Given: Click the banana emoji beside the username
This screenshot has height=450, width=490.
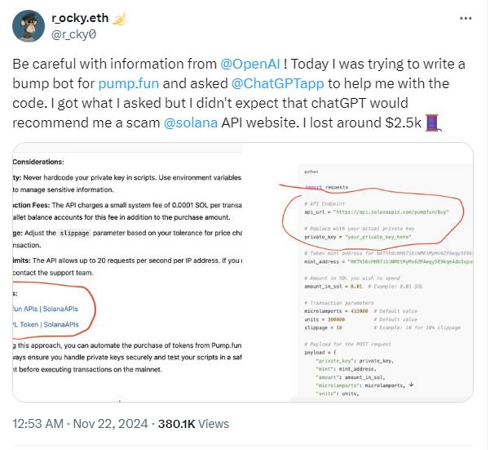Looking at the screenshot, I should click(119, 18).
